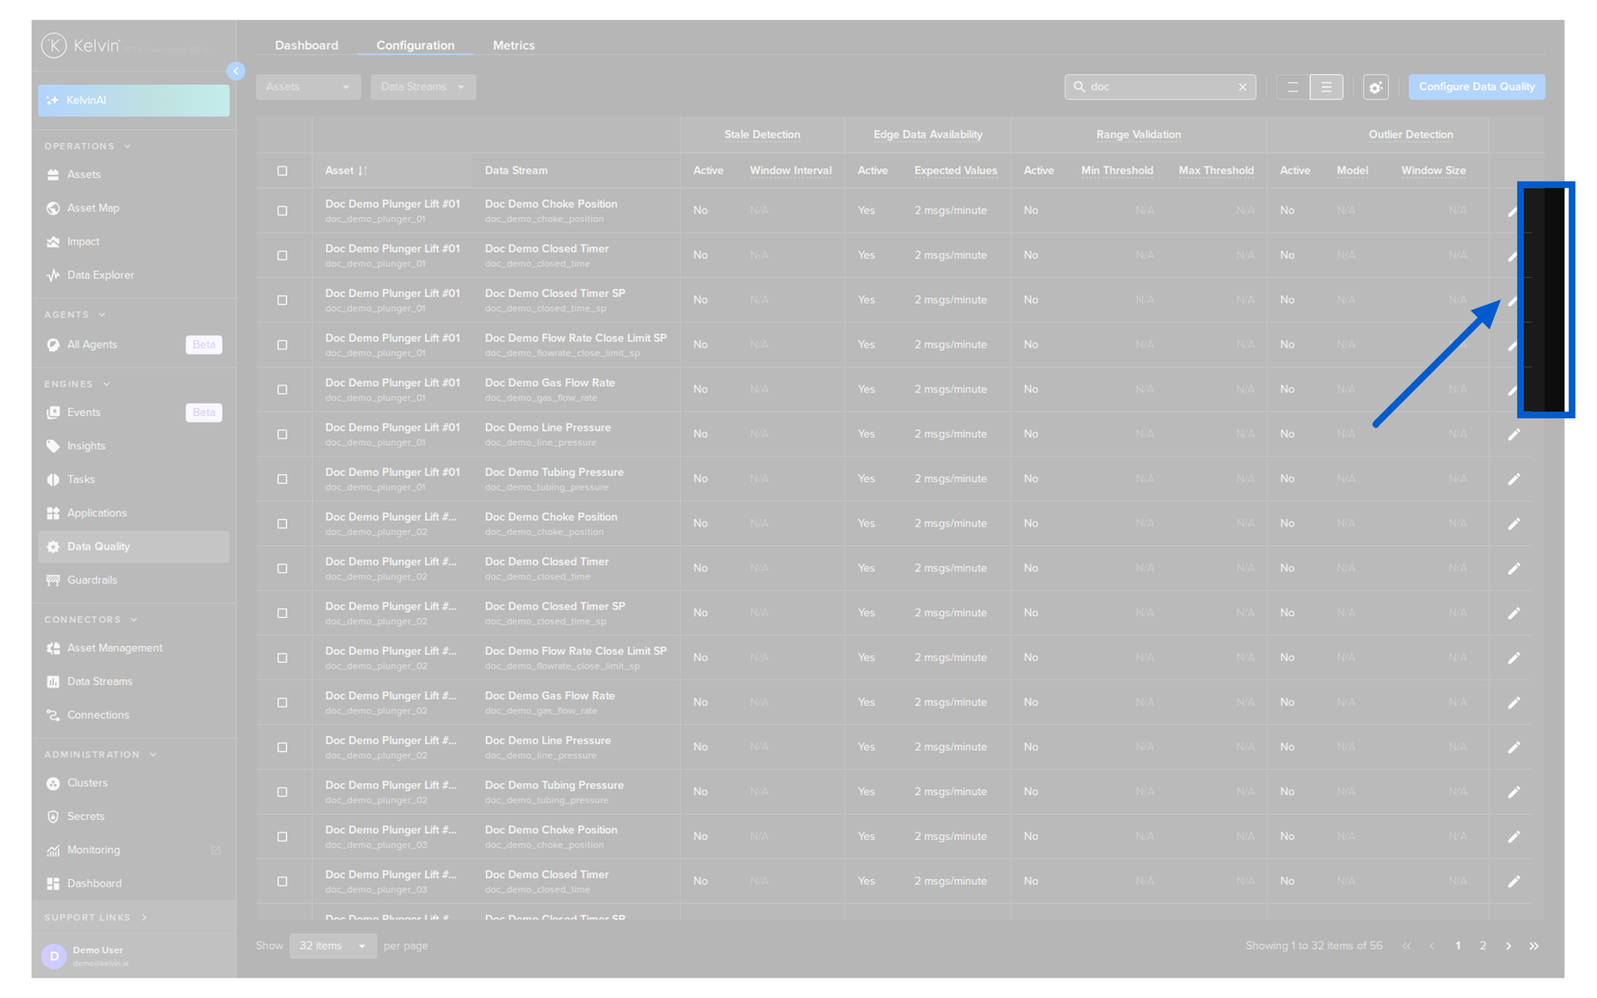Open Secrets page
Image resolution: width=1597 pixels, height=998 pixels.
(x=133, y=817)
